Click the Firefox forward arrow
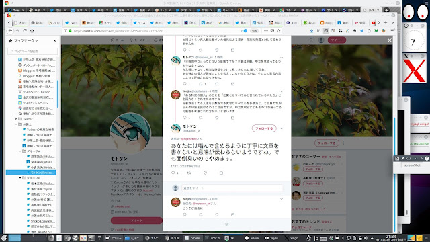This screenshot has height=242, width=430. [x=18, y=31]
